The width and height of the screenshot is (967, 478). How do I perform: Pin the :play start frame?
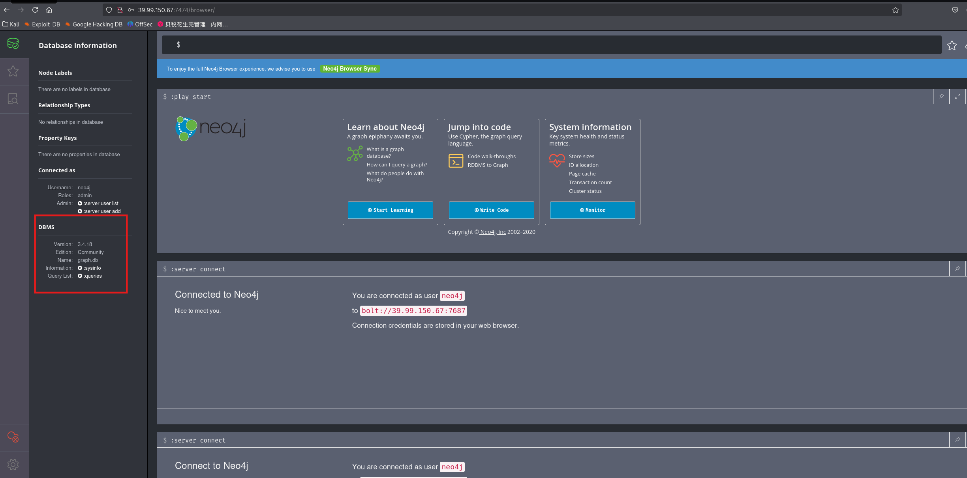pyautogui.click(x=941, y=96)
